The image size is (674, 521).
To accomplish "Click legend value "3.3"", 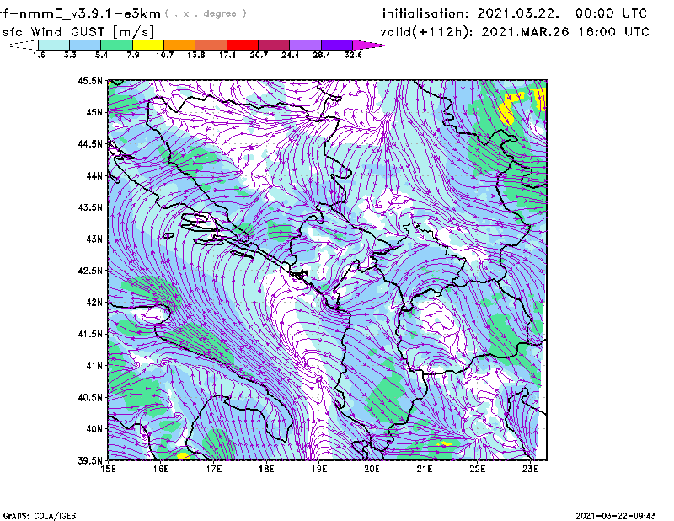I will tap(70, 55).
